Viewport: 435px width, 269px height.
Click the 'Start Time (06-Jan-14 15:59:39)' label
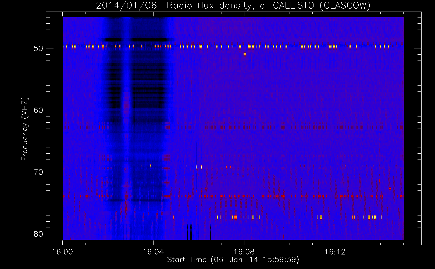pyautogui.click(x=233, y=260)
